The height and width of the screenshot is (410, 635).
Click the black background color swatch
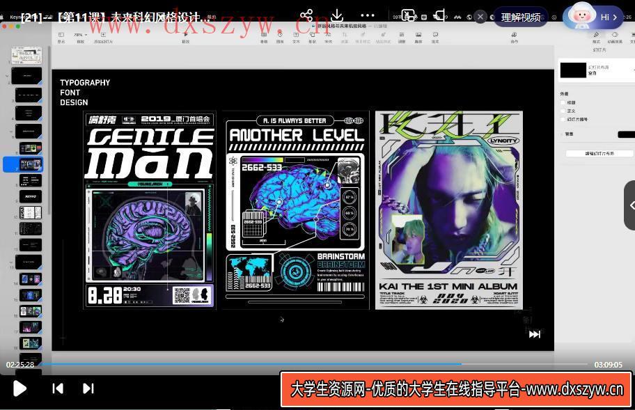[626, 134]
